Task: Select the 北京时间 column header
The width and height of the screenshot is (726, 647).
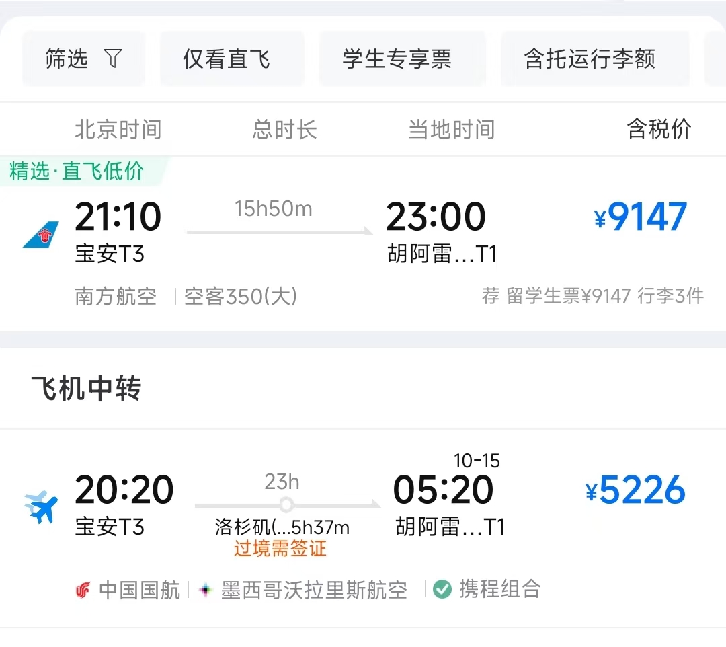Action: 118,129
